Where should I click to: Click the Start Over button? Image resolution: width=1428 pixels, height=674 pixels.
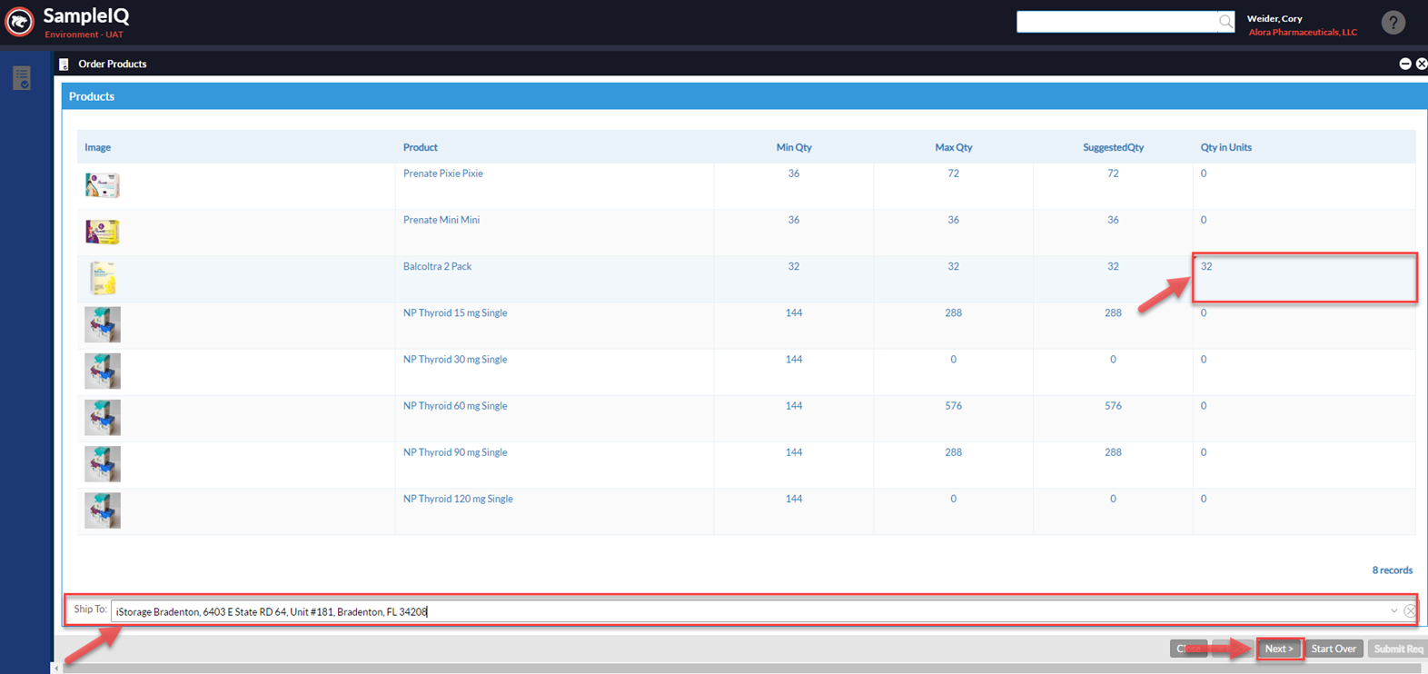[1333, 649]
